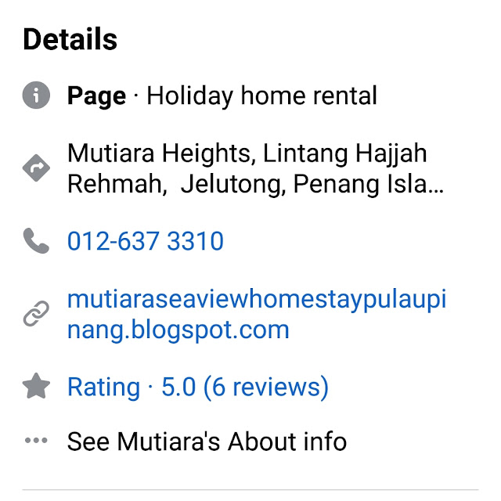Select the Holiday home rental category
Image resolution: width=501 pixels, height=501 pixels.
coord(261,96)
